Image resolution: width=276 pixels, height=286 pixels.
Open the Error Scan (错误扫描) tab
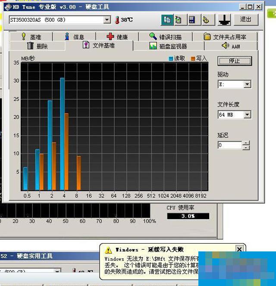pos(165,37)
